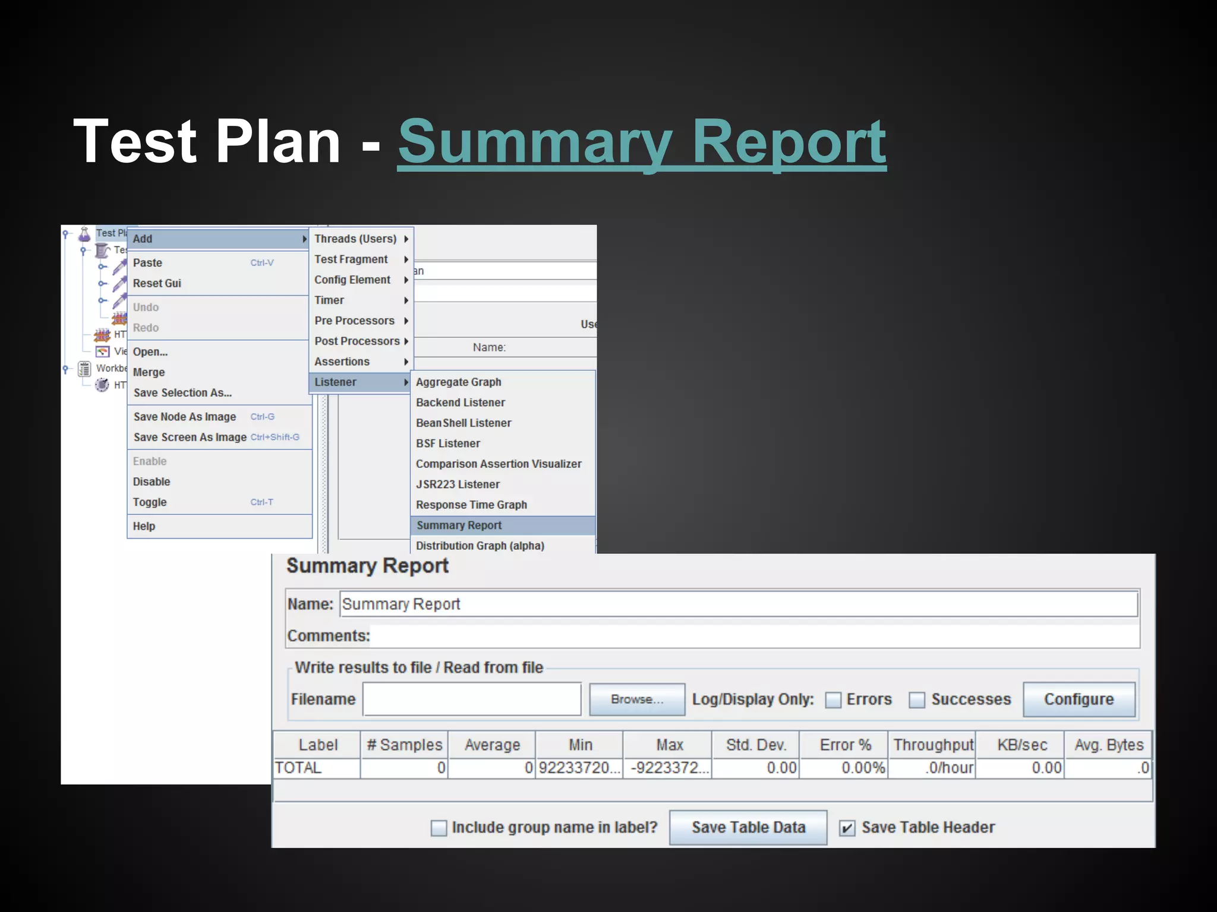Click the Min column header
This screenshot has width=1217, height=912.
pyautogui.click(x=580, y=745)
